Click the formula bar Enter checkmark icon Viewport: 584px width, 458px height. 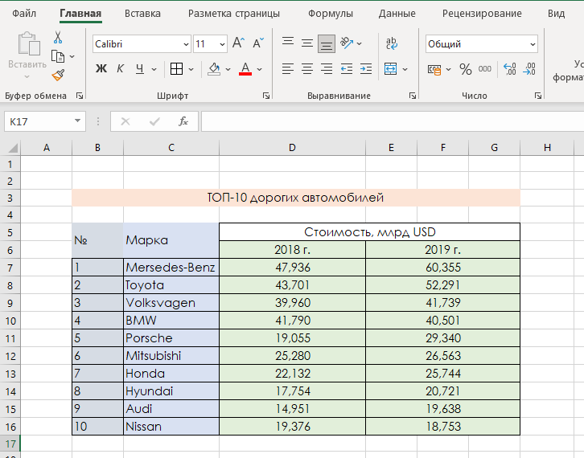tap(154, 121)
